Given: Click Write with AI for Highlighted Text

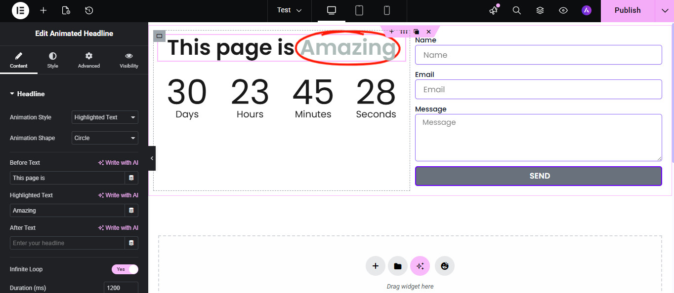Looking at the screenshot, I should [118, 195].
